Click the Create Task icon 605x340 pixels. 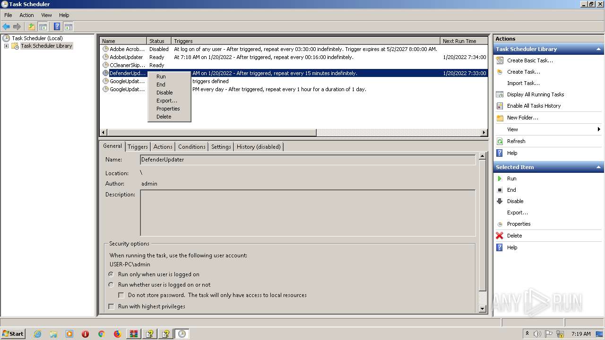(x=500, y=72)
